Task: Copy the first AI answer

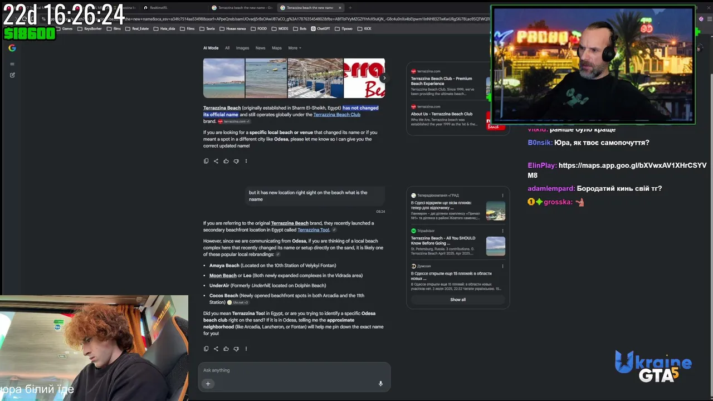Action: (x=206, y=161)
